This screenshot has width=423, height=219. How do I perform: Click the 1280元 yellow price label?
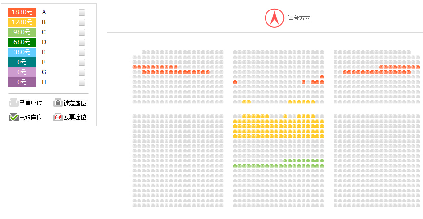tap(22, 22)
